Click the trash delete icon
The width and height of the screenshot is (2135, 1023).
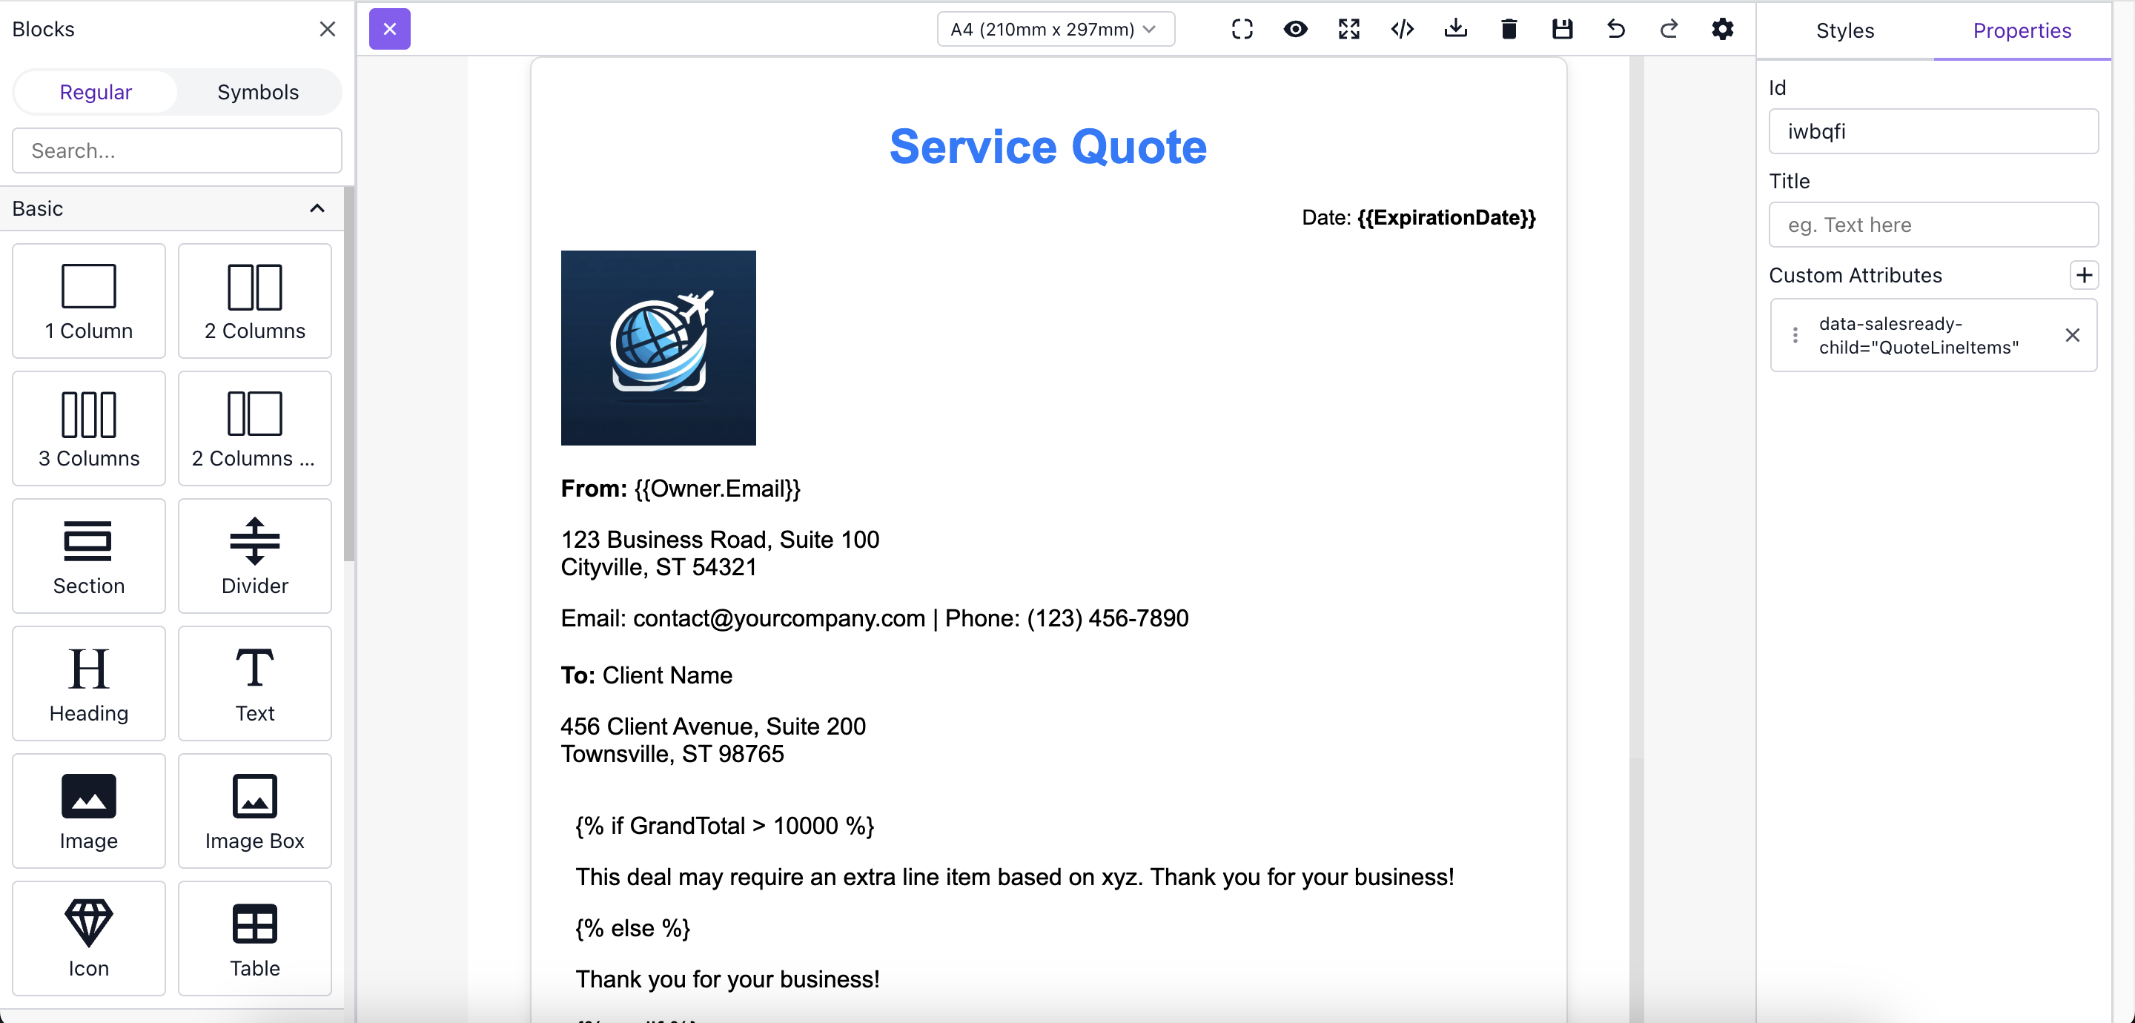click(1509, 30)
